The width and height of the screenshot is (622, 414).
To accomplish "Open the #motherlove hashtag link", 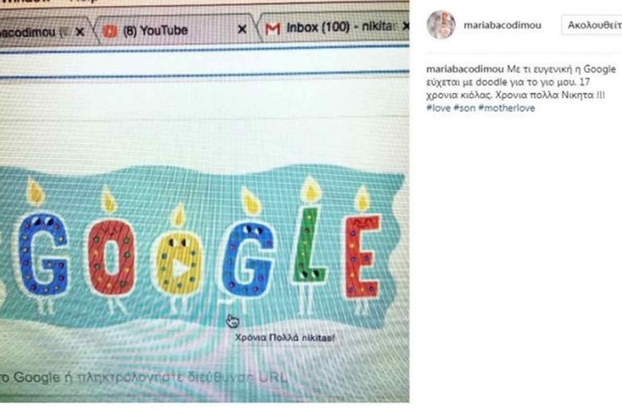I will (506, 108).
